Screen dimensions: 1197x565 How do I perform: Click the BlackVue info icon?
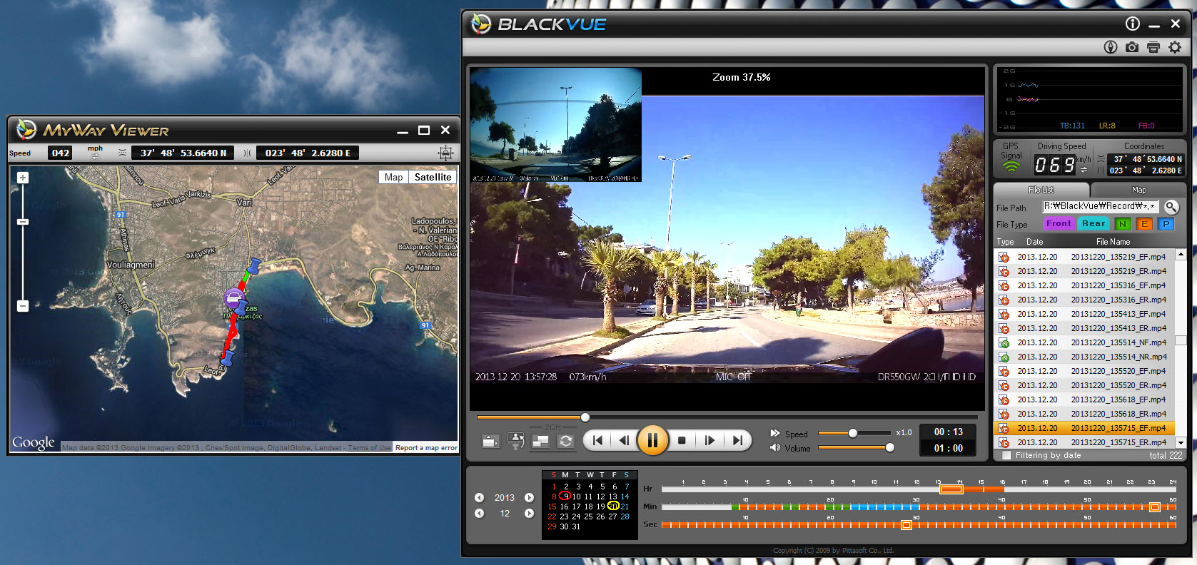coord(1133,24)
